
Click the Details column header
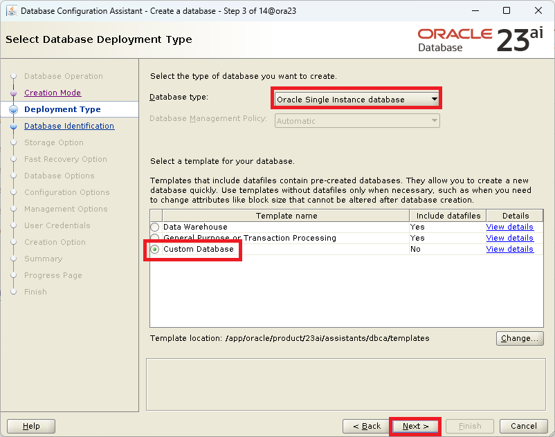[515, 216]
